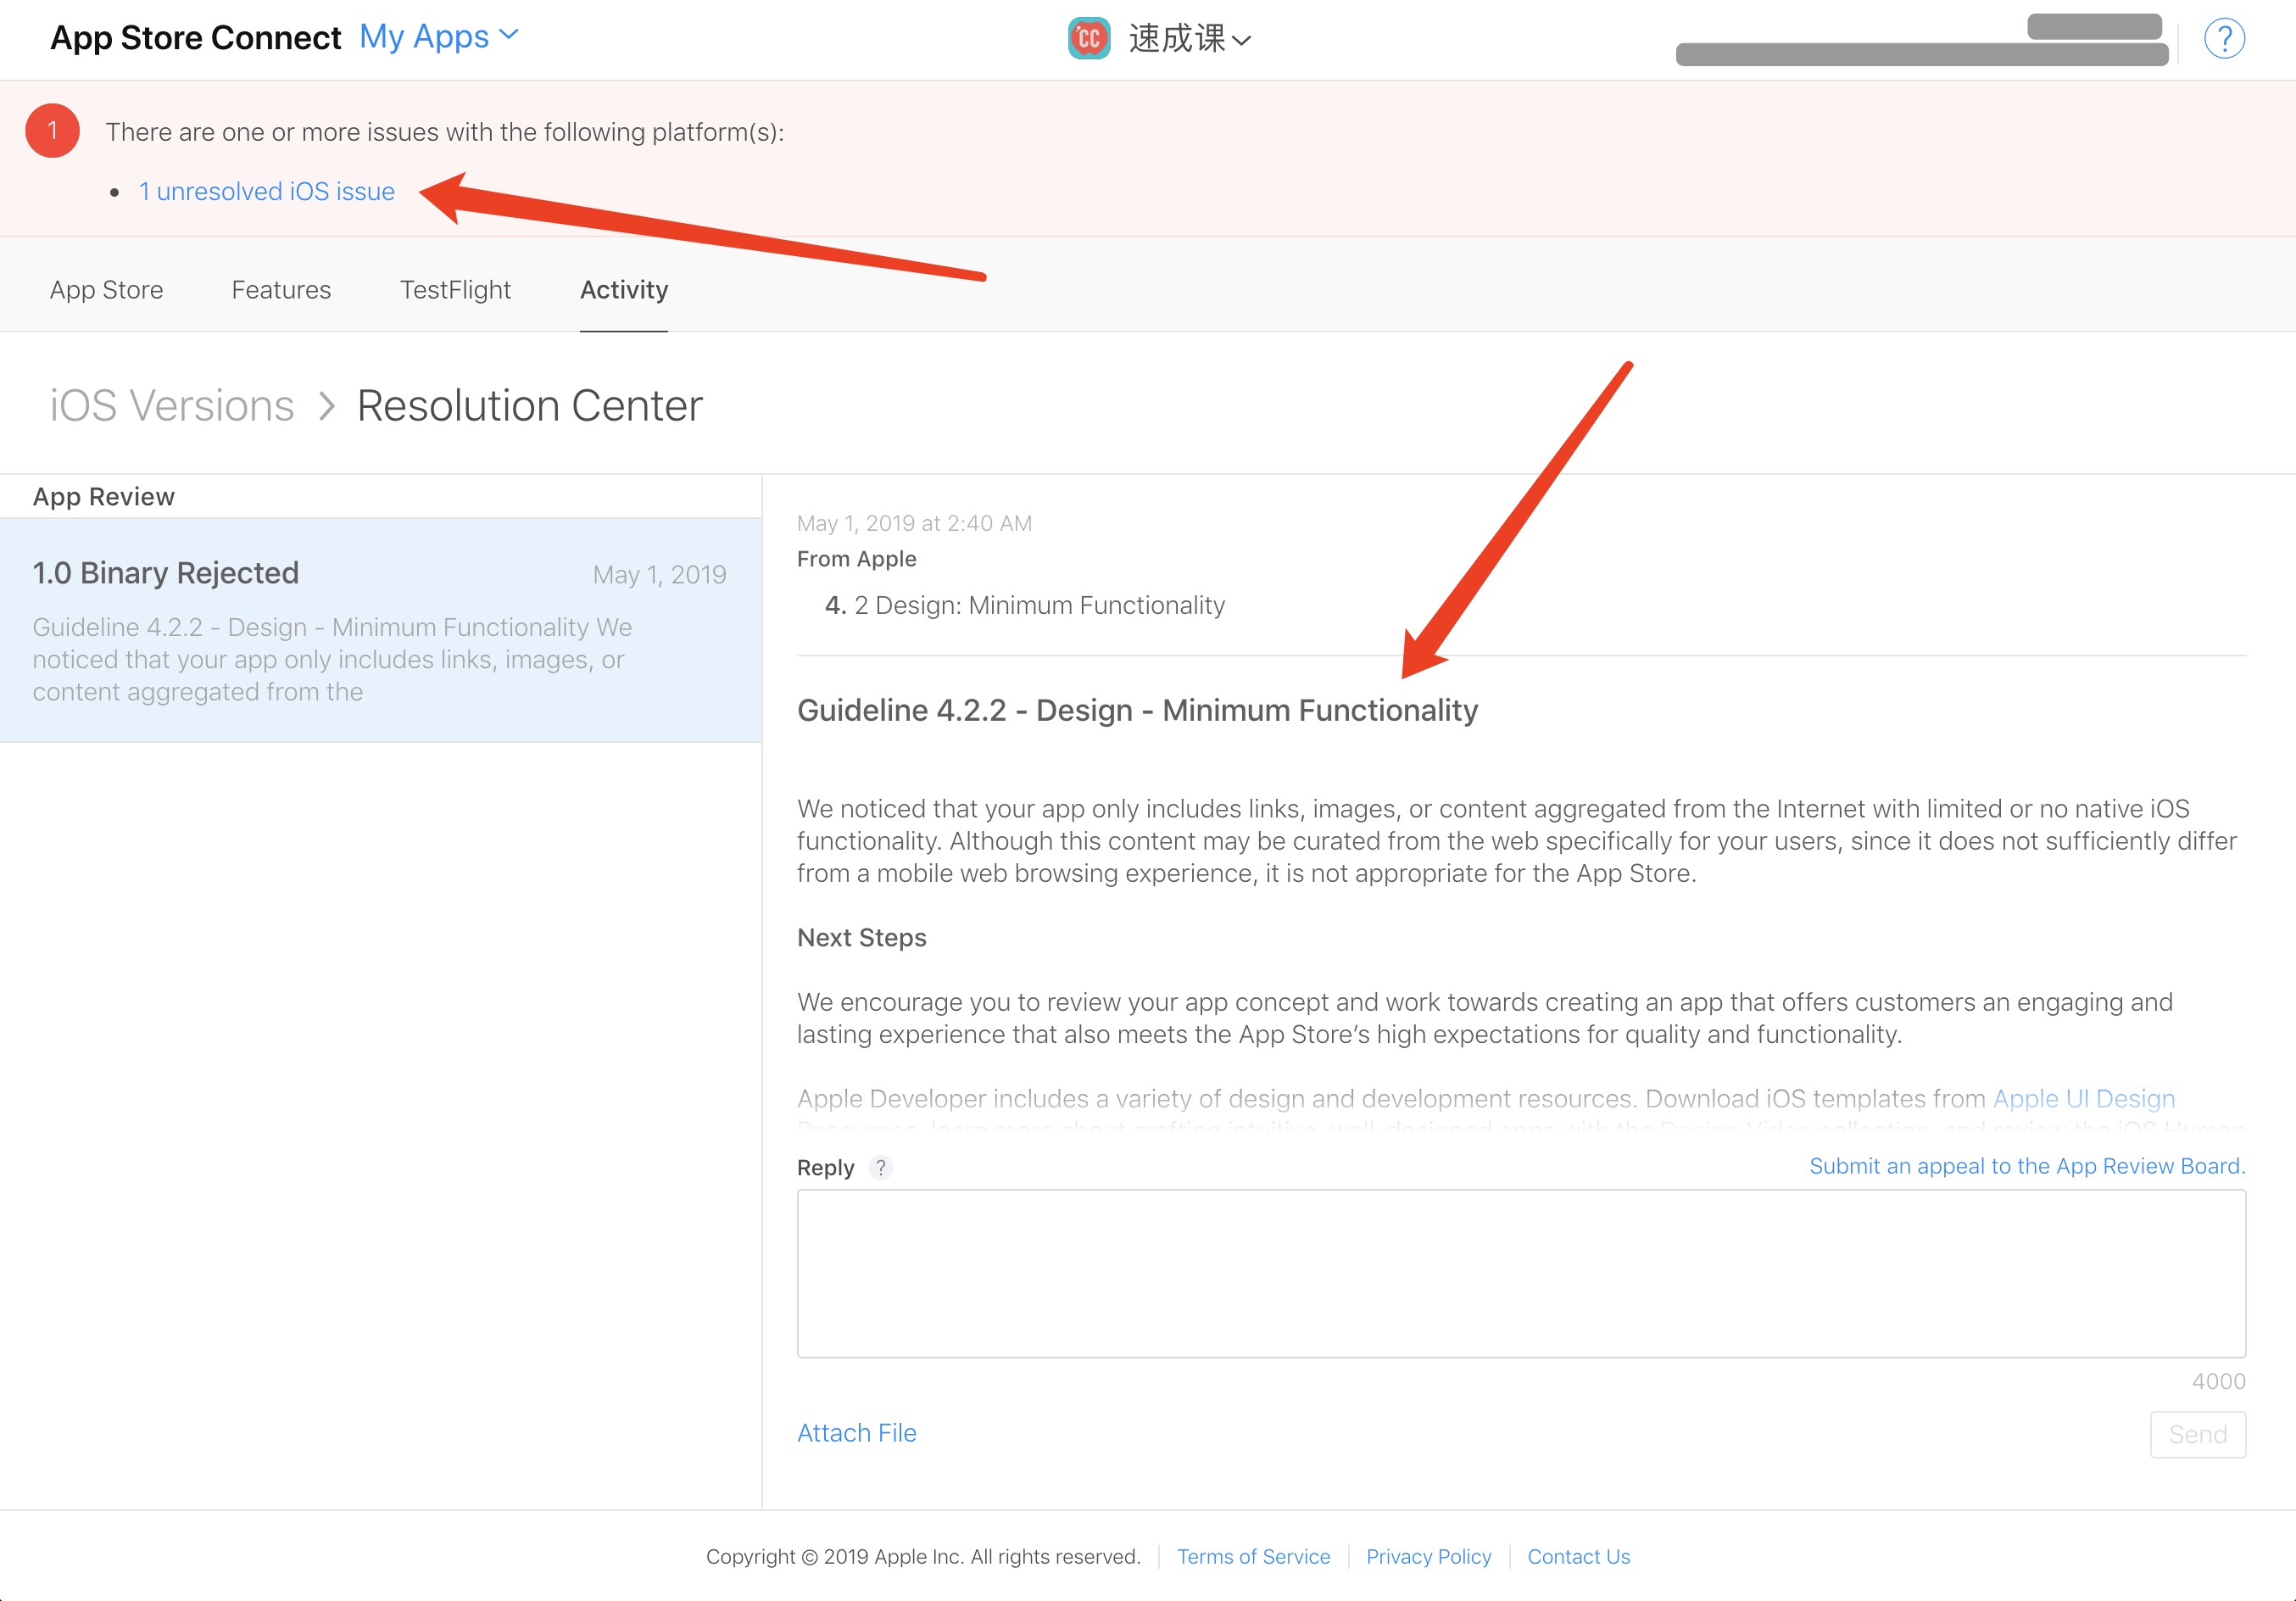
Task: Click the red issue count badge
Action: 53,131
